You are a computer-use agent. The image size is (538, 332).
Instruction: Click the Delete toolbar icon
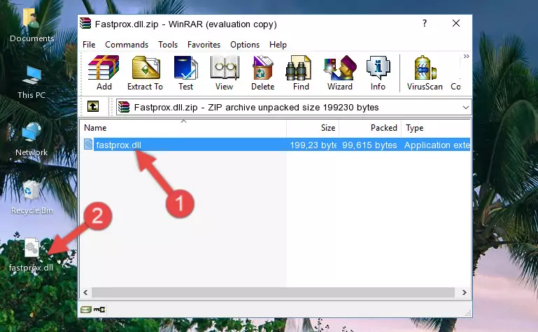[x=263, y=73]
